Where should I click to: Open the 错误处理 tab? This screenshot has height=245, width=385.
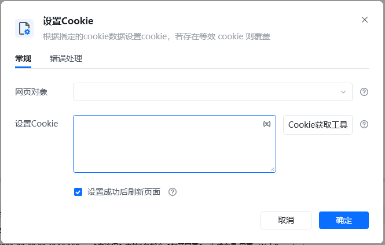[x=66, y=58]
